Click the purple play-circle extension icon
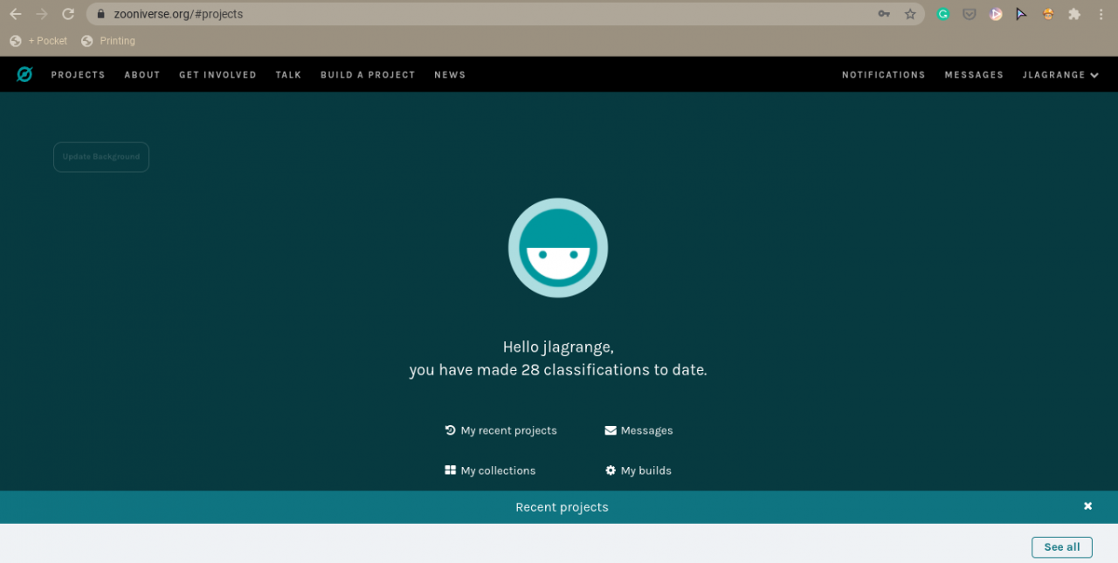This screenshot has height=563, width=1118. coord(996,14)
